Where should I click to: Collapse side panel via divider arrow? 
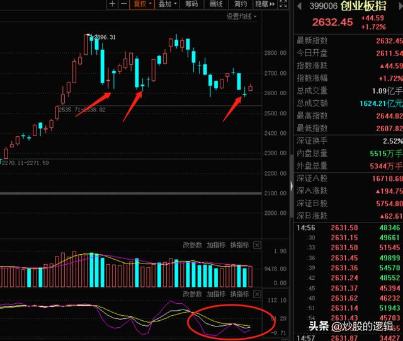click(292, 186)
